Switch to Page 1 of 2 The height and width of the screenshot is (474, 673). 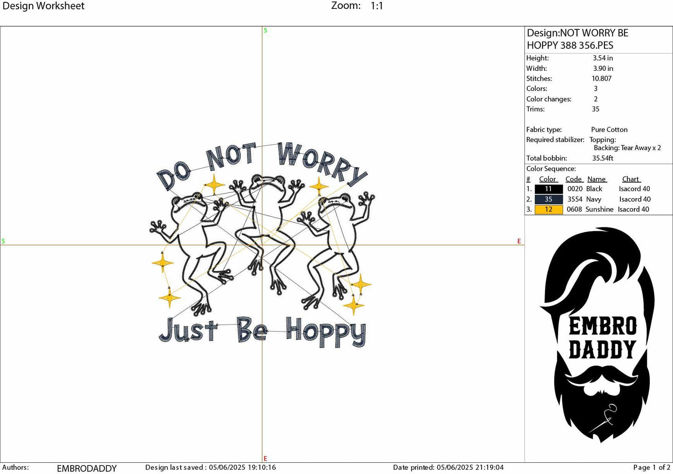pos(650,468)
